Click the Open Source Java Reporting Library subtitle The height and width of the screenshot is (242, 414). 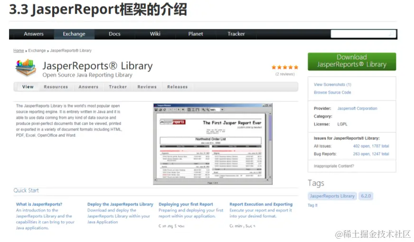87,75
